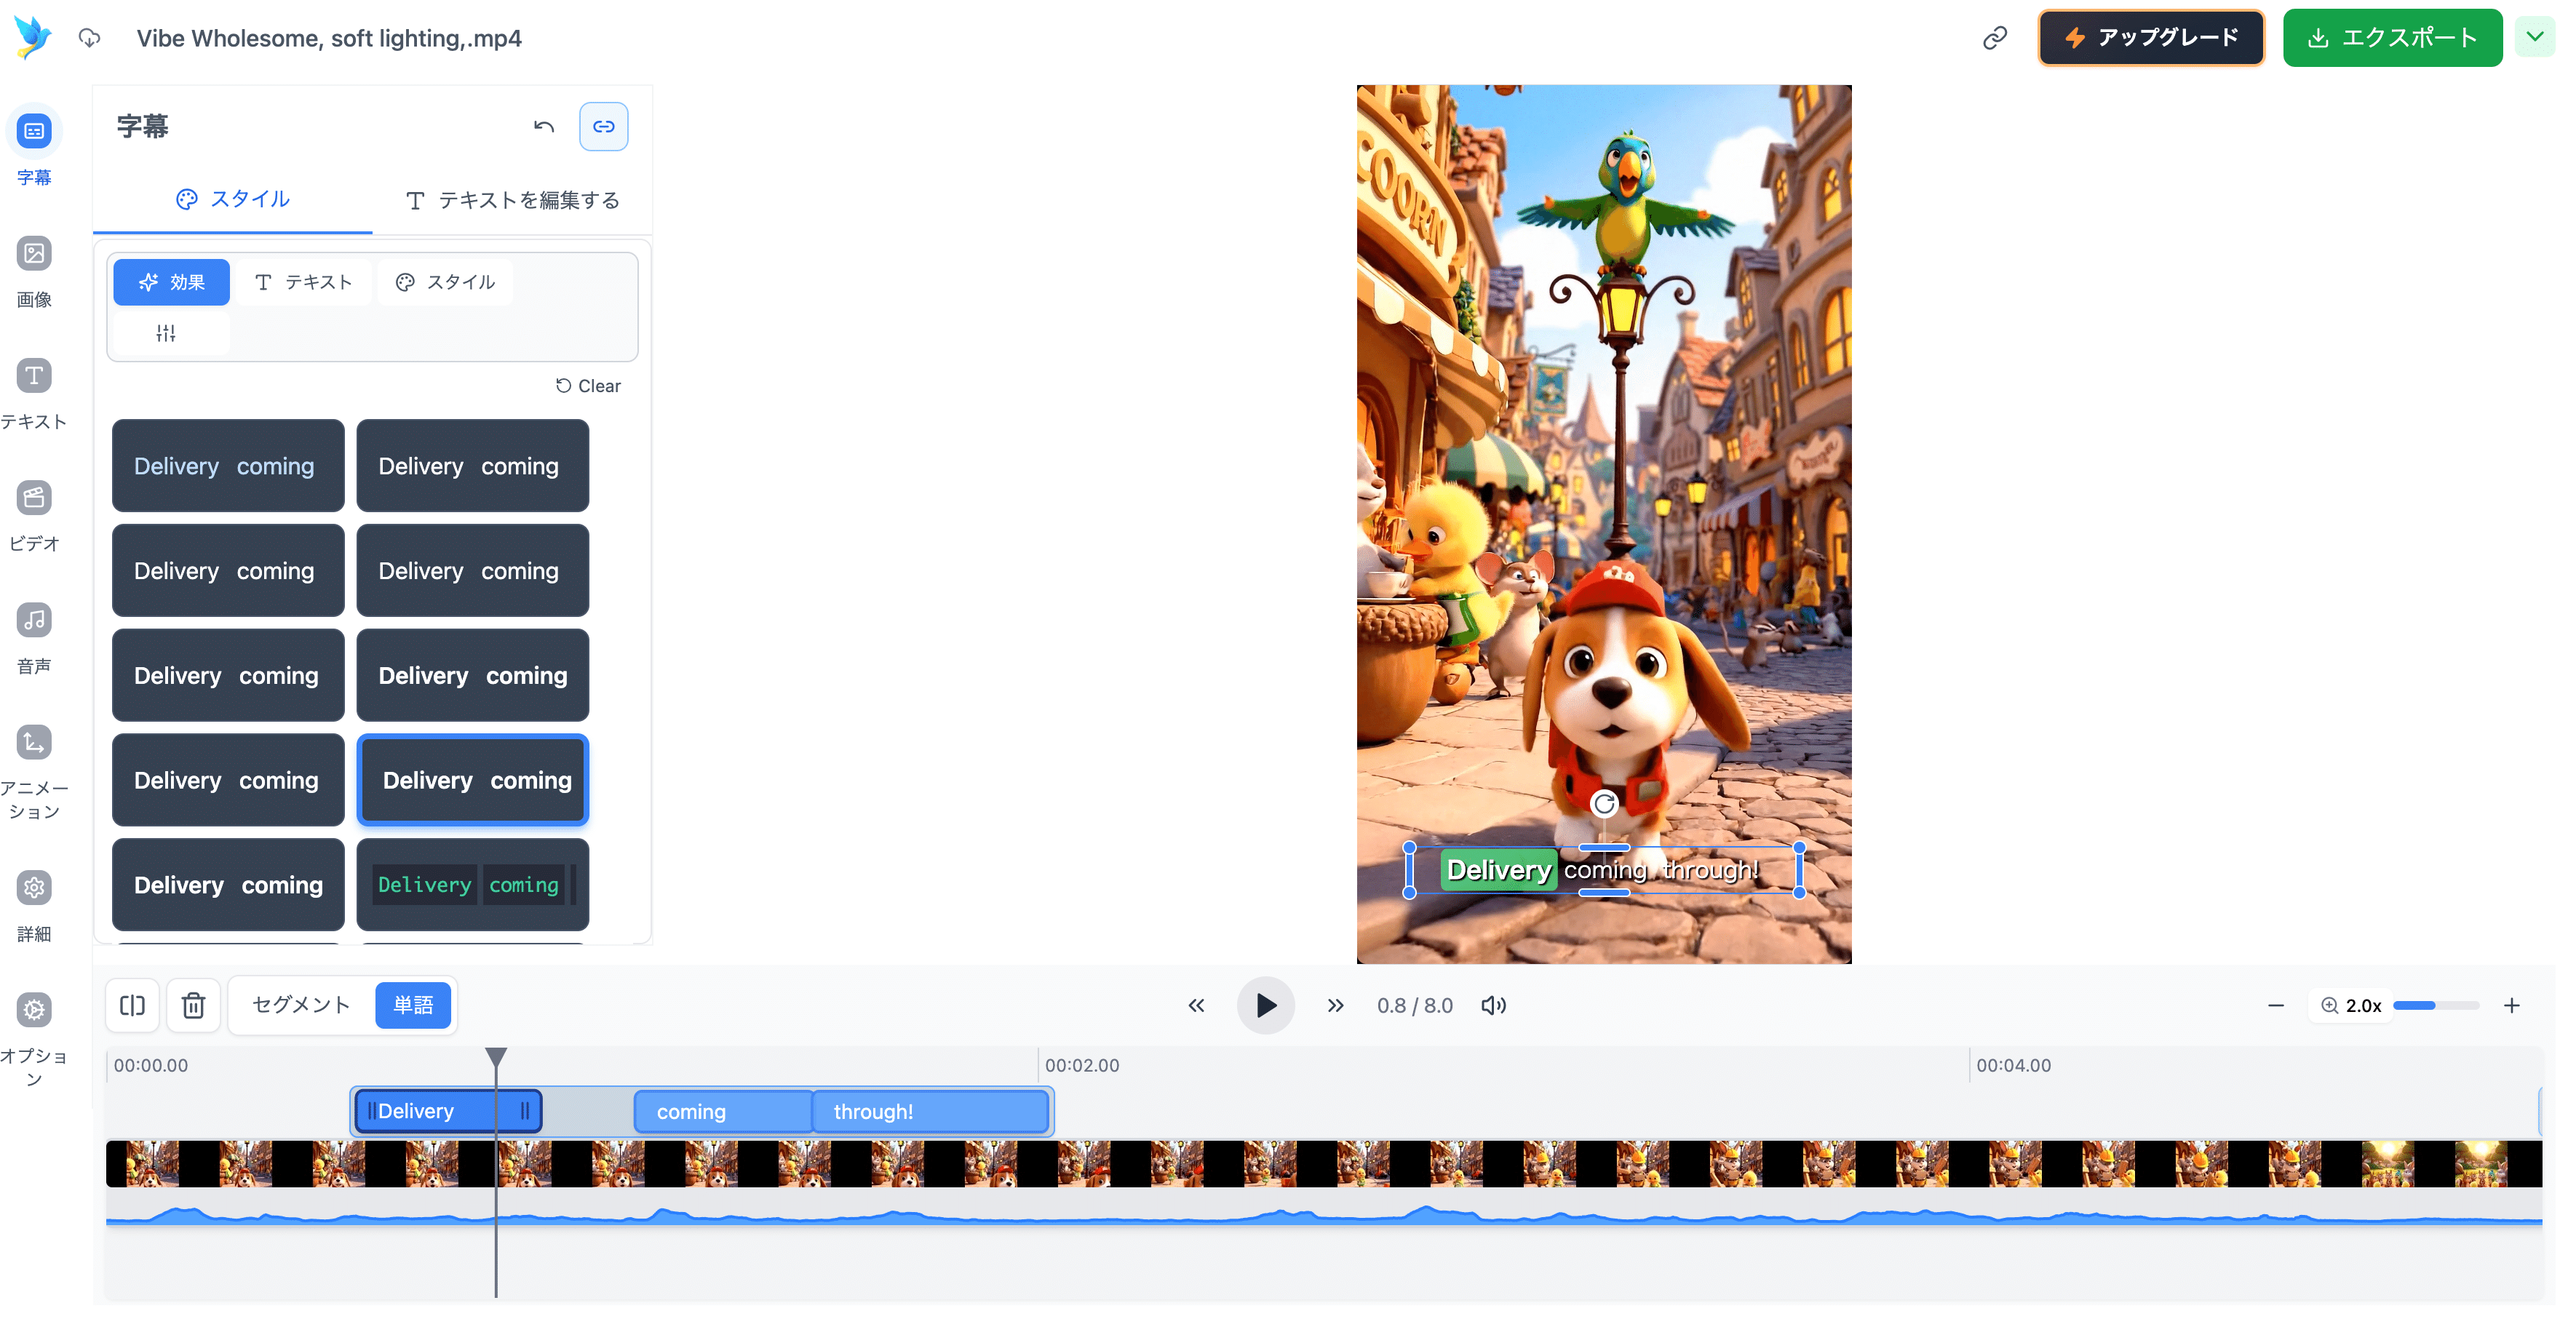Image resolution: width=2576 pixels, height=1327 pixels.
Task: Adjust the timeline zoom slider
Action: (2435, 1005)
